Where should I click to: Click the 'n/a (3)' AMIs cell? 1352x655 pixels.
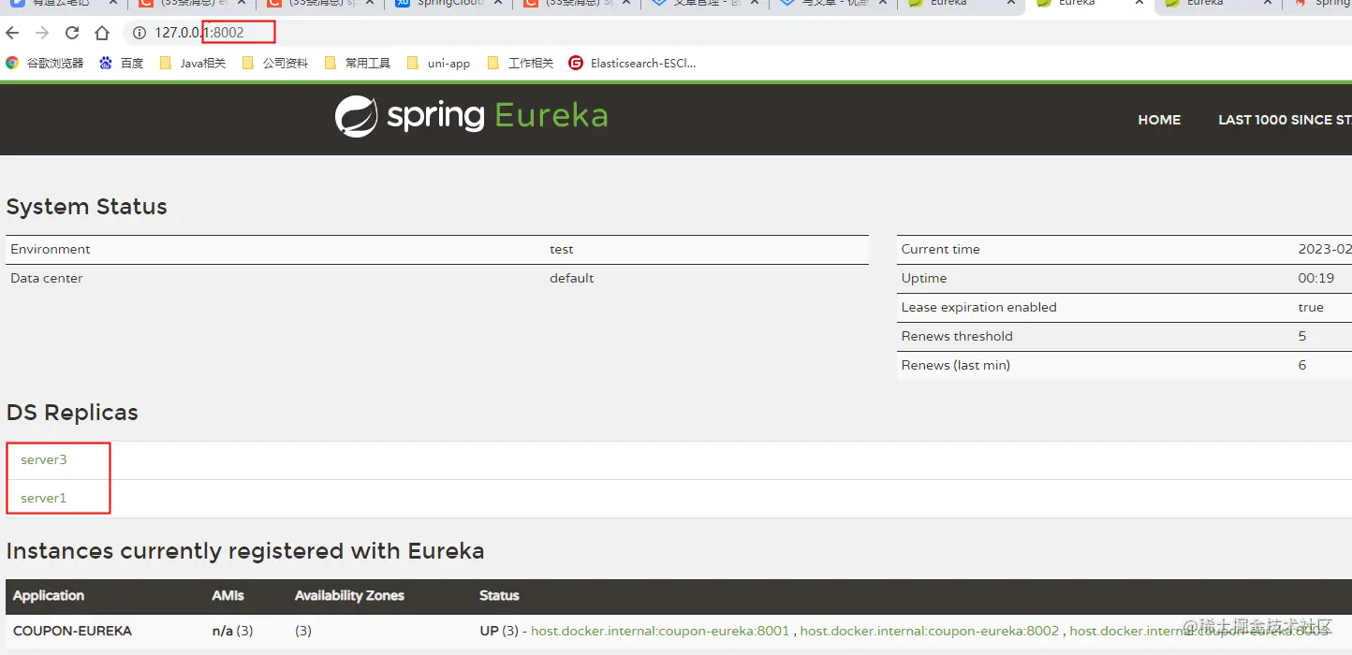coord(232,631)
